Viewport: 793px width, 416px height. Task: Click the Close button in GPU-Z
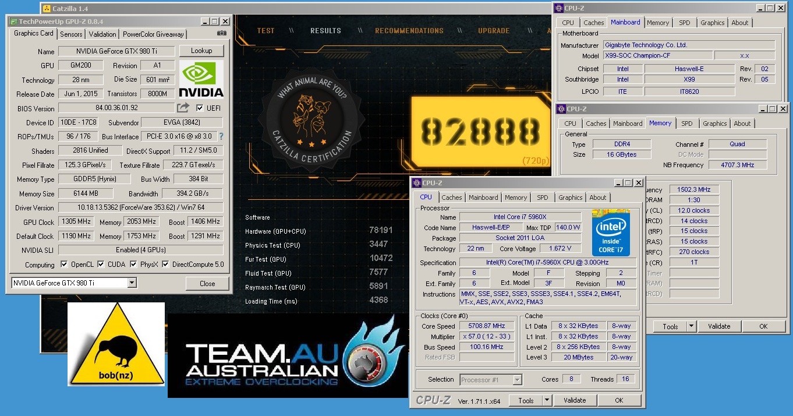207,284
